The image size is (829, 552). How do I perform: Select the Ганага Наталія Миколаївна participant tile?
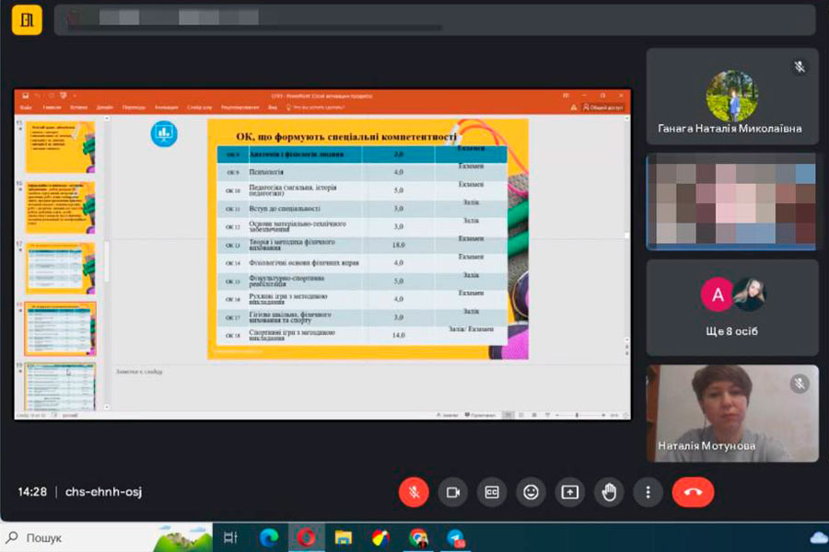pos(731,96)
